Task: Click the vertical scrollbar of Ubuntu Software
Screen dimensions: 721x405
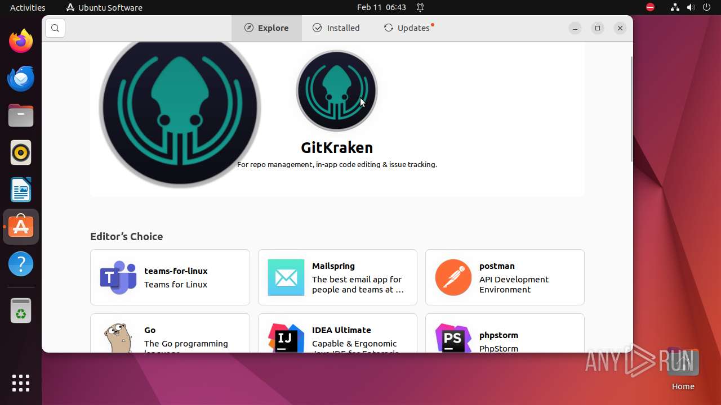Action: click(631, 109)
